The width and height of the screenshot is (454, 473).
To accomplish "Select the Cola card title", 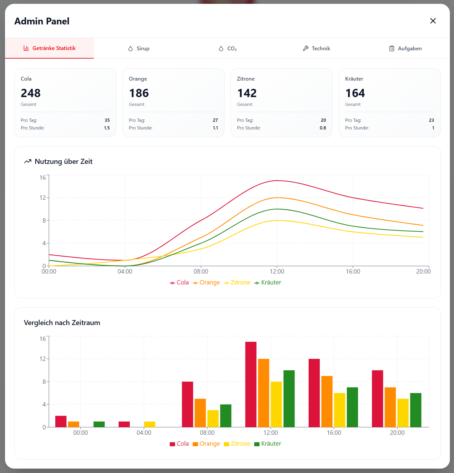I will [26, 79].
